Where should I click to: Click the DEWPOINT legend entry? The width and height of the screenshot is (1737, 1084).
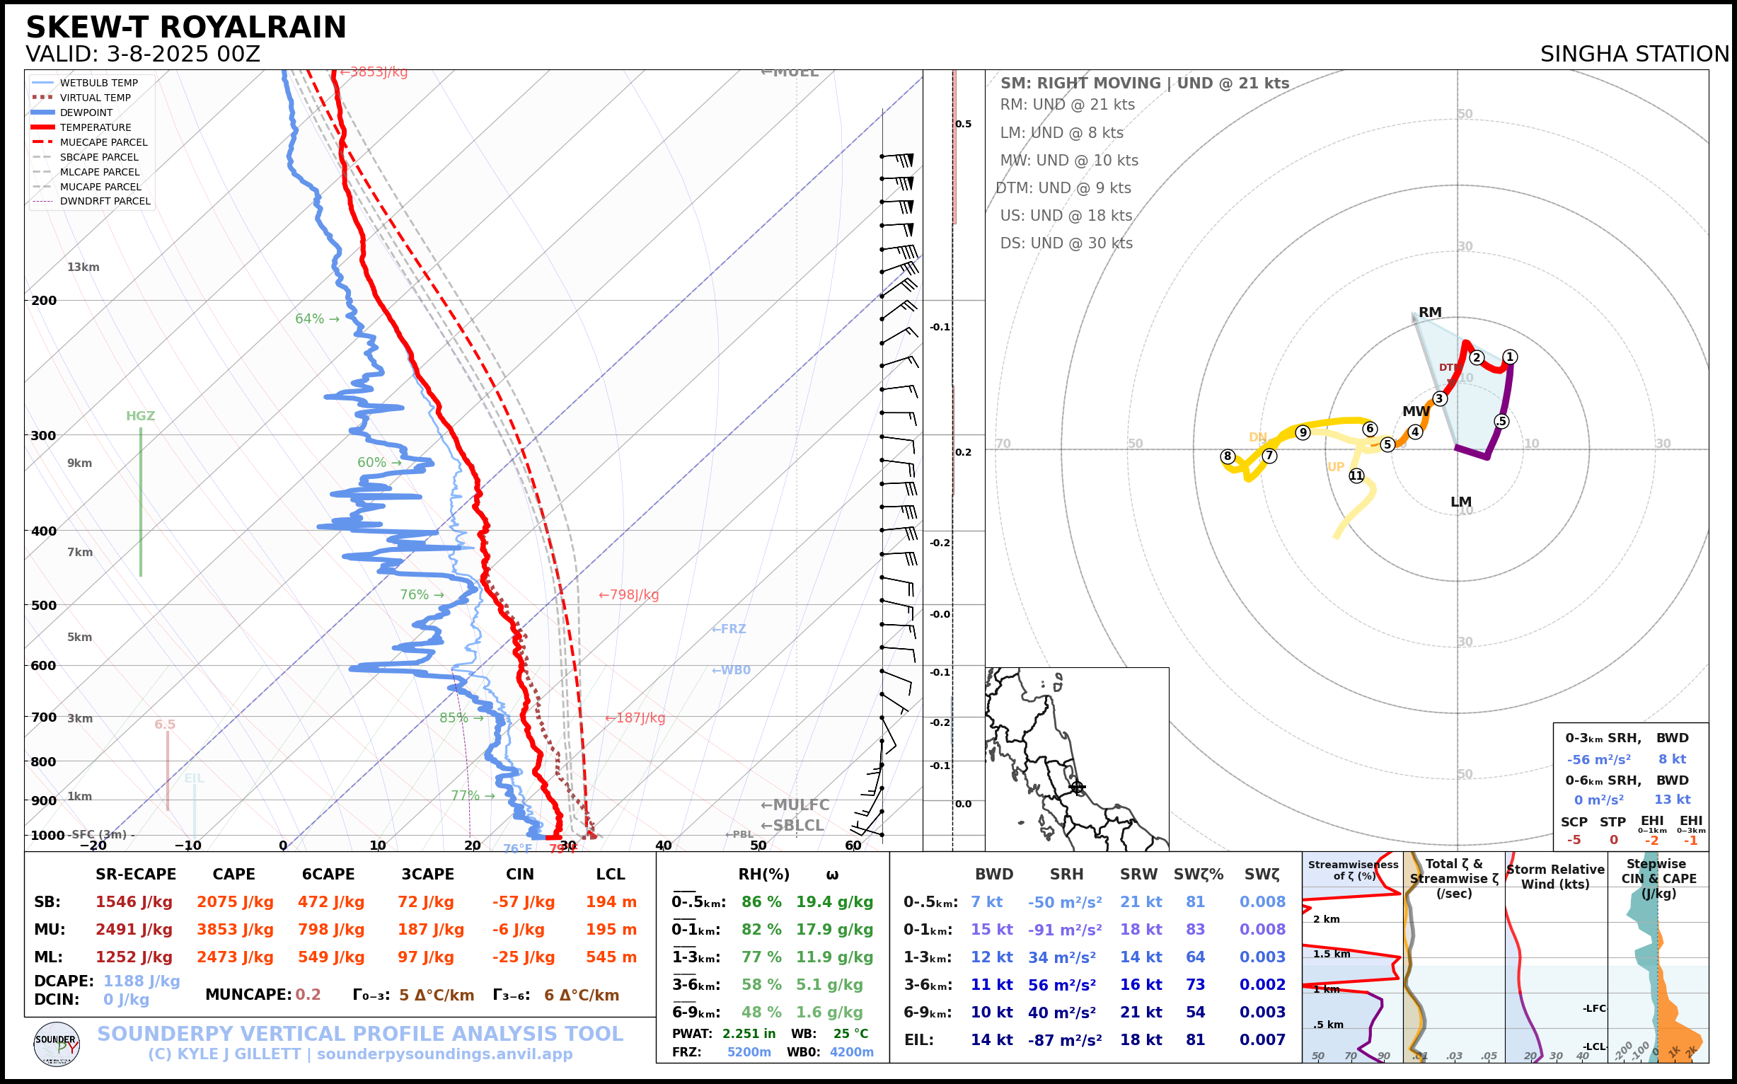(86, 113)
